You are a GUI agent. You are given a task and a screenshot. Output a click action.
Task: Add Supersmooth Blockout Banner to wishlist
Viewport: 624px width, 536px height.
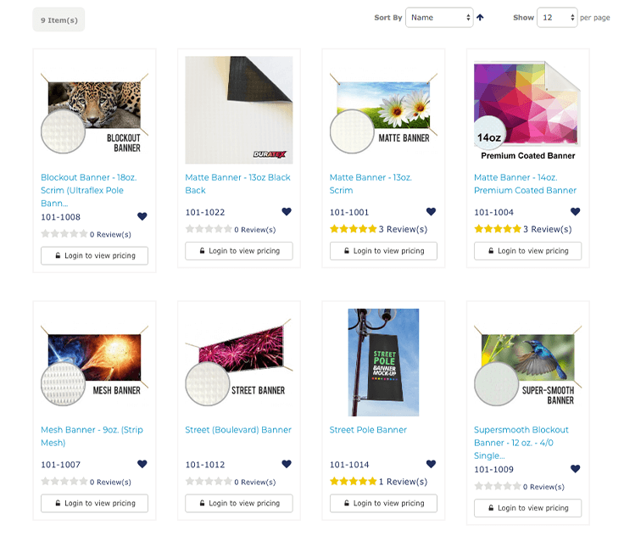pyautogui.click(x=575, y=469)
